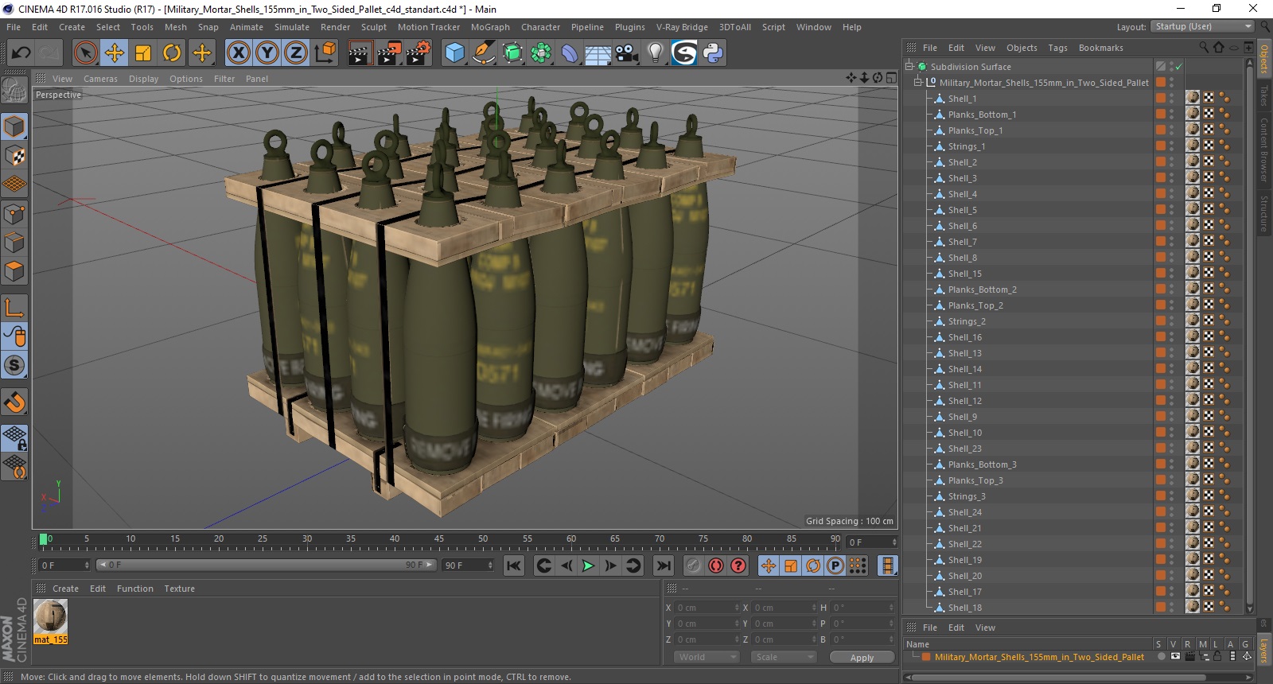
Task: Select the Live Selection tool
Action: coord(85,53)
